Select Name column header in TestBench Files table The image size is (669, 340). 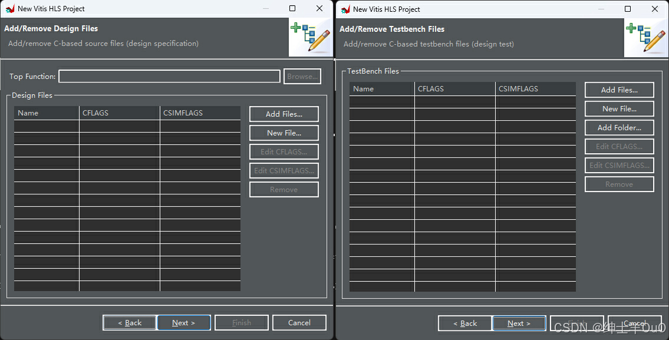(382, 89)
